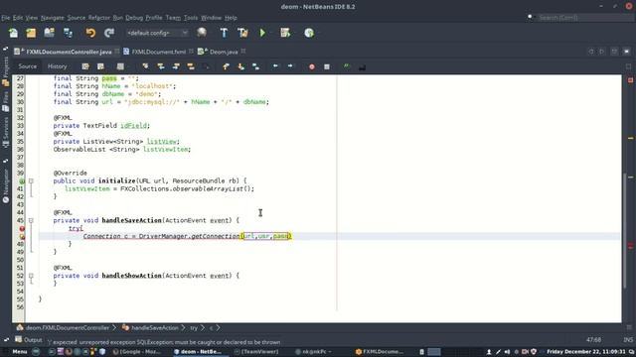The height and width of the screenshot is (357, 636).
Task: Click the Shift Line Left arrow icon
Action: coord(275,66)
